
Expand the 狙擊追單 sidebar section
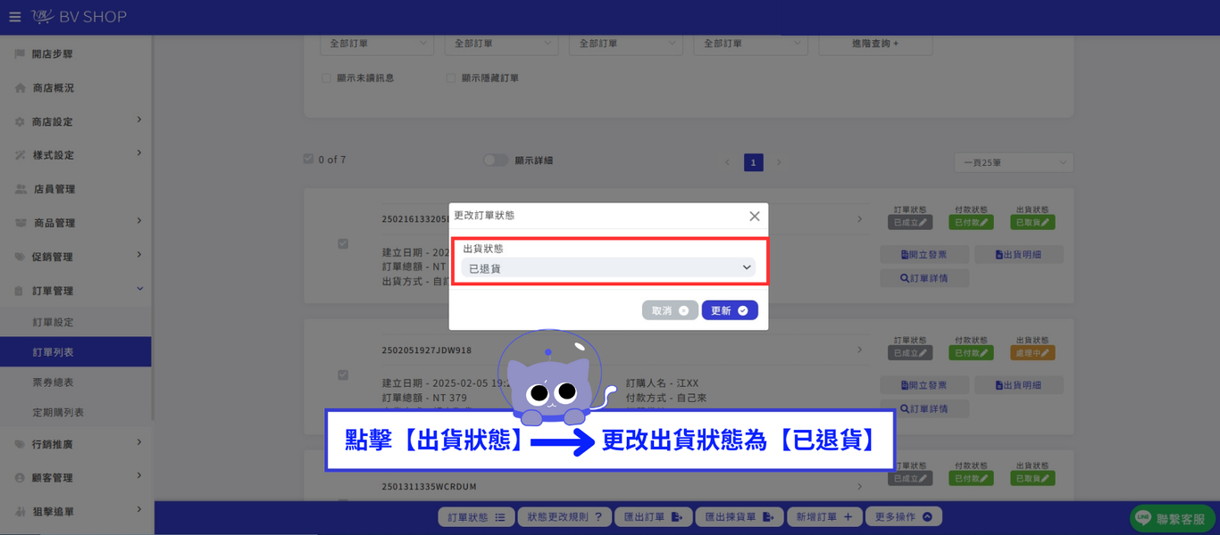click(76, 512)
